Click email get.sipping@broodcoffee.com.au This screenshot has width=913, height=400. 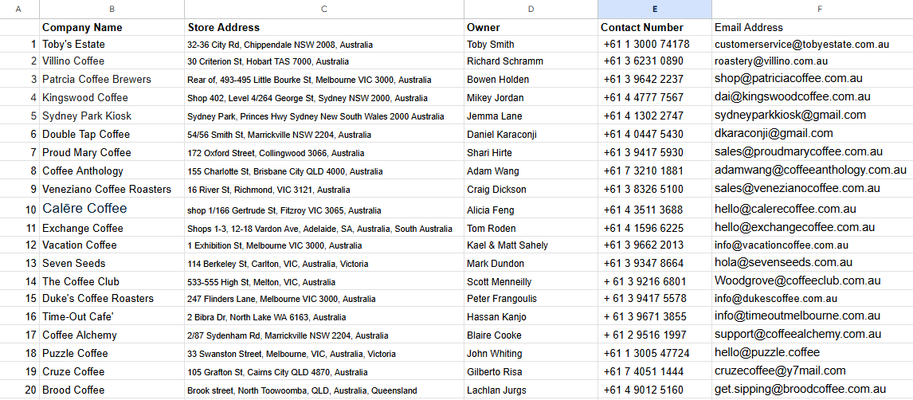[813, 390]
